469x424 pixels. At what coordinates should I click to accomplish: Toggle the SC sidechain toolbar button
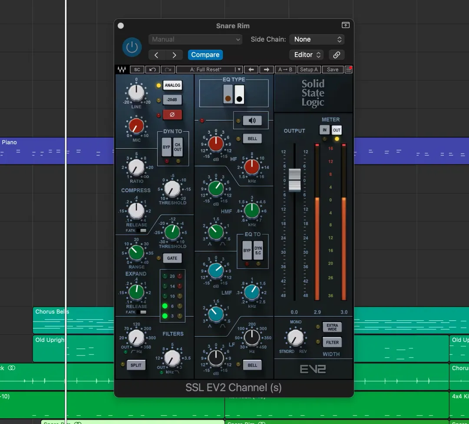tap(137, 70)
